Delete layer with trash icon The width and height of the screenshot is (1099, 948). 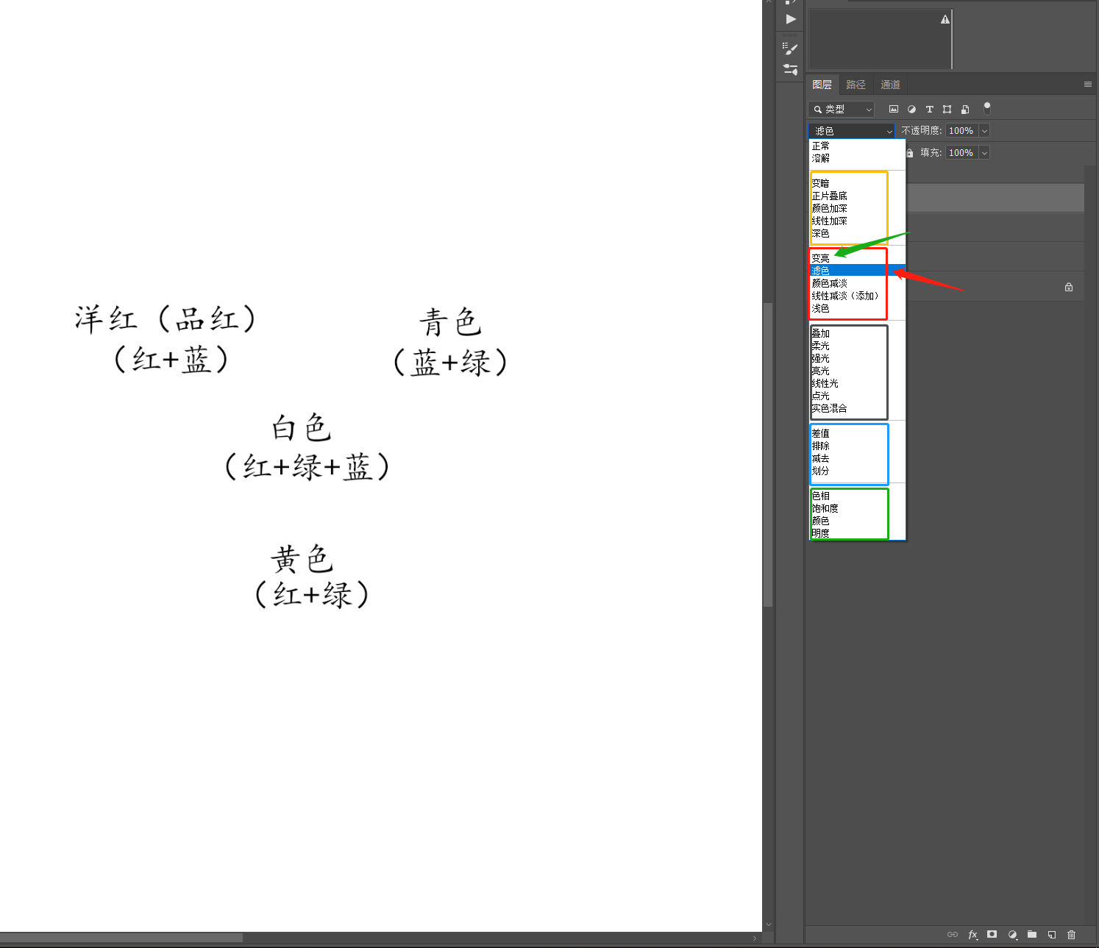pyautogui.click(x=1072, y=935)
